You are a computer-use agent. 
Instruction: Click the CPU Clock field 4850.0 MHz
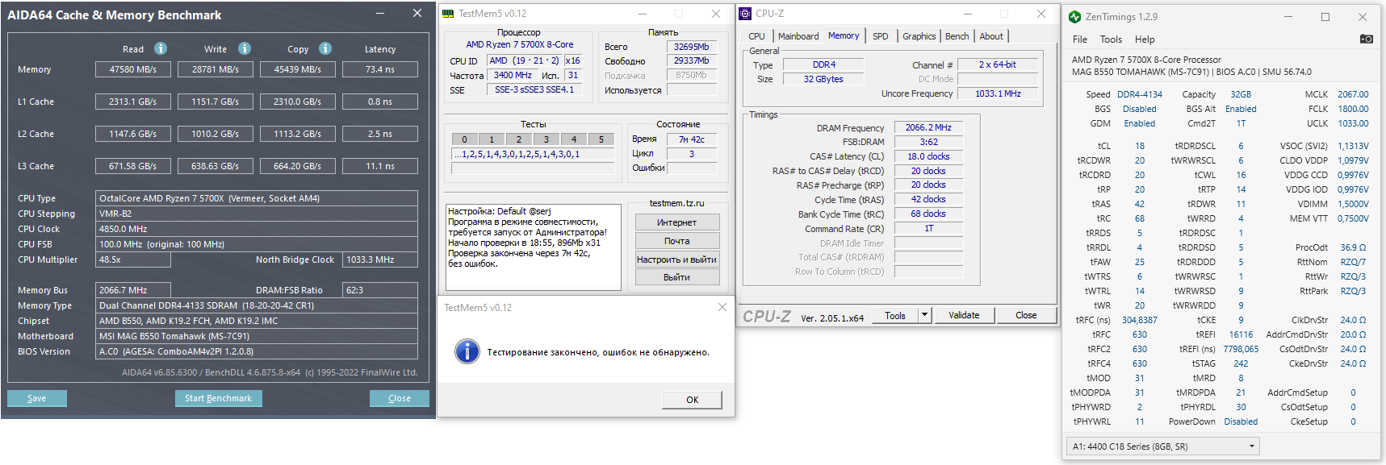[x=257, y=229]
